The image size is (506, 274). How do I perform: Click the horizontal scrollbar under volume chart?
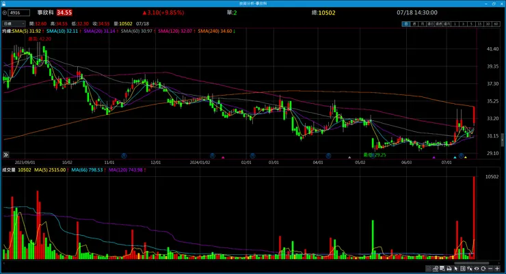click(472, 263)
